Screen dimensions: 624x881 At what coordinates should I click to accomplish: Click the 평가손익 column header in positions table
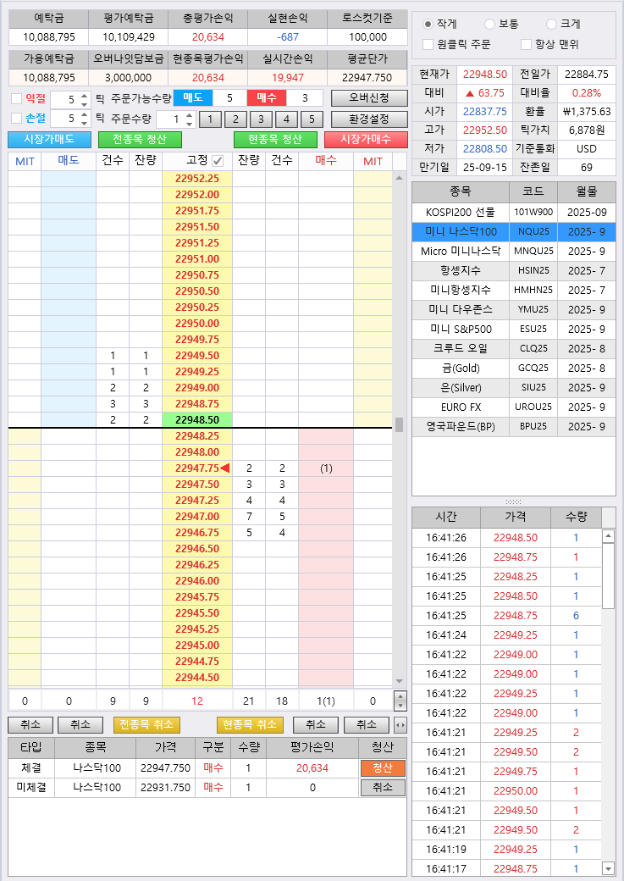[312, 747]
